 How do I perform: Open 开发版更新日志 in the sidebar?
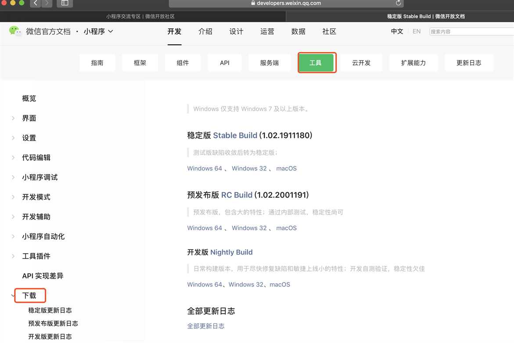pos(50,336)
